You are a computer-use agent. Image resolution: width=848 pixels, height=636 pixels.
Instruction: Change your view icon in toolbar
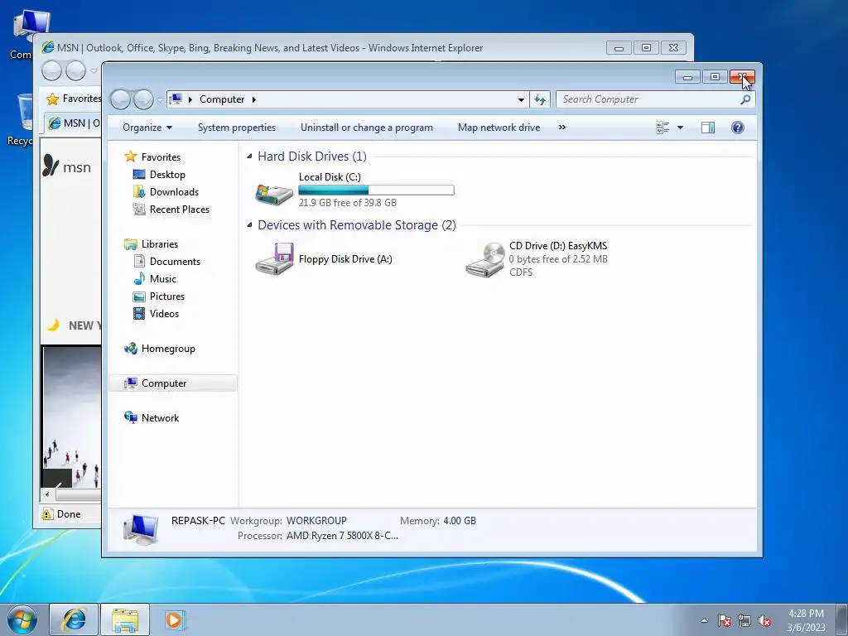click(x=662, y=128)
